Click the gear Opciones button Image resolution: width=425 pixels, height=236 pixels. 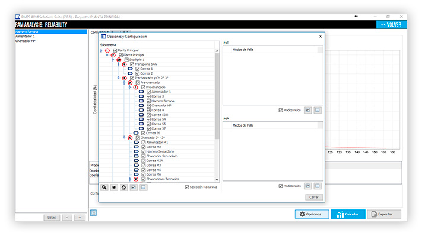tap(312, 214)
